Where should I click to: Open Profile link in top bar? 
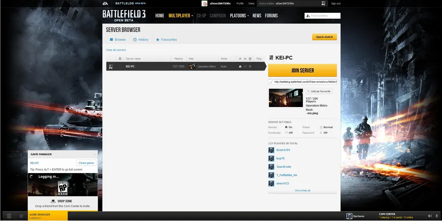tap(240, 4)
